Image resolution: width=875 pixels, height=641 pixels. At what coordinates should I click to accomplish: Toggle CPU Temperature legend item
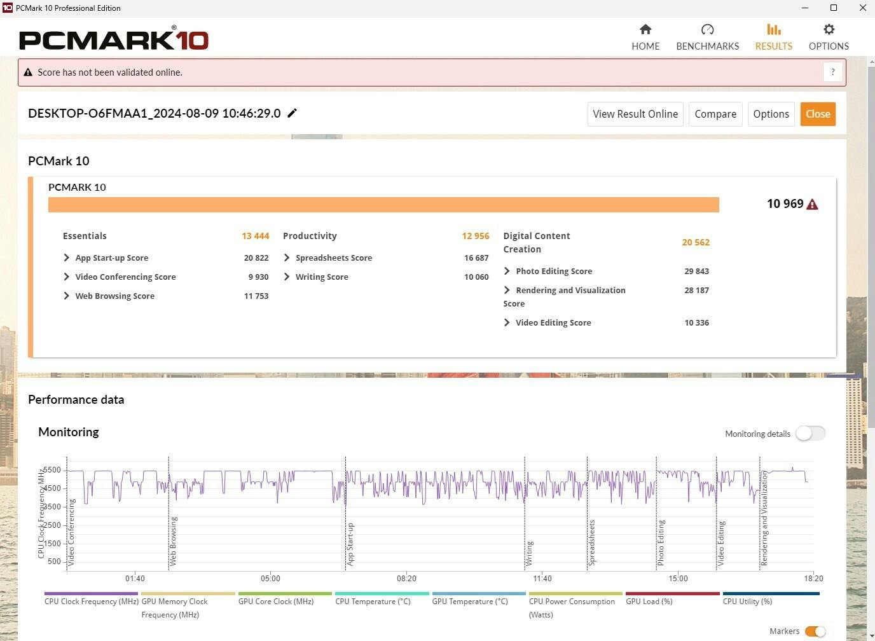click(382, 599)
